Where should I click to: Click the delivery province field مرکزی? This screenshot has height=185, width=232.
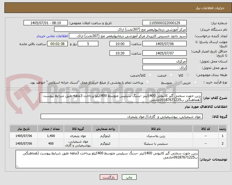click(164, 61)
